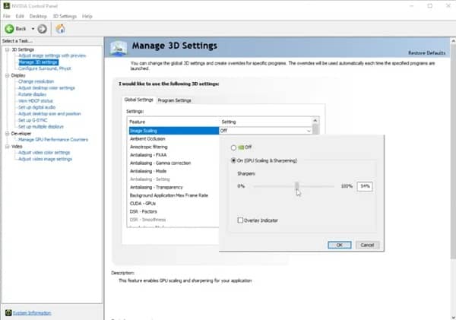Select the Off radio button
This screenshot has height=320, width=456.
(x=233, y=147)
